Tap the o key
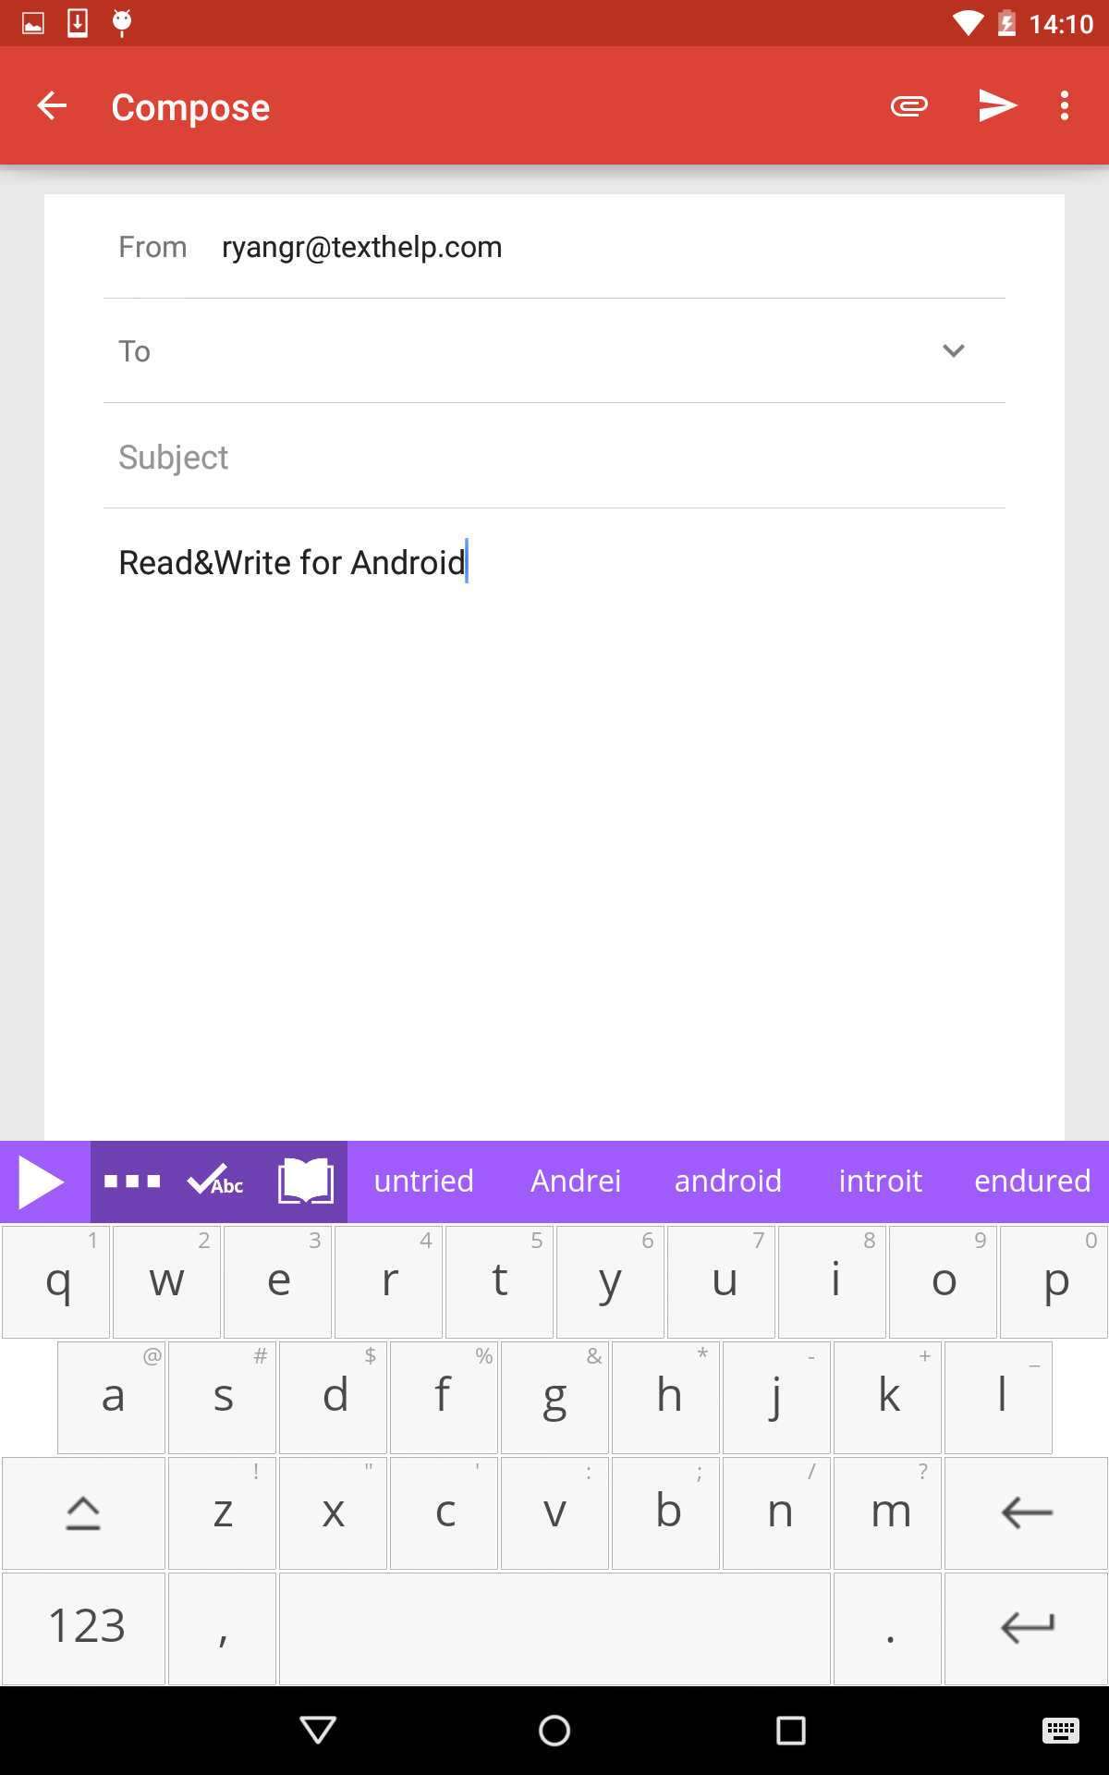 (943, 1281)
